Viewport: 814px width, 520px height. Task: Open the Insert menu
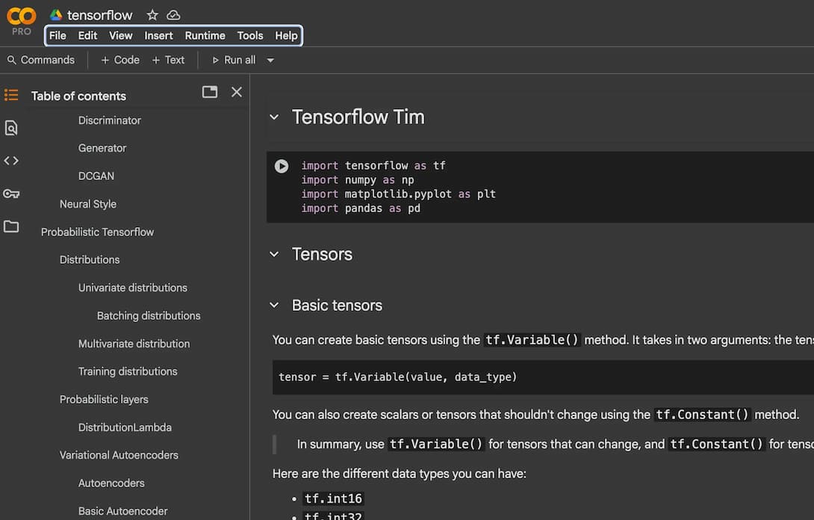pyautogui.click(x=158, y=35)
